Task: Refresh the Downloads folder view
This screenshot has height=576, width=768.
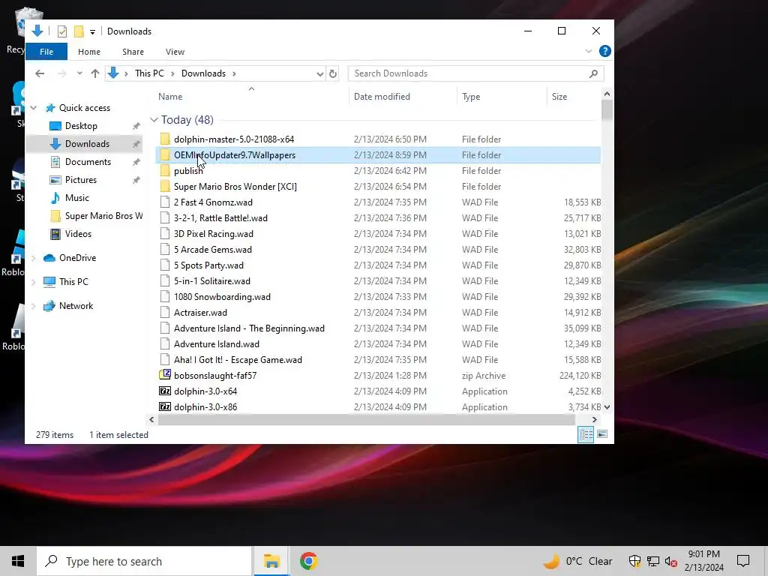Action: point(333,74)
